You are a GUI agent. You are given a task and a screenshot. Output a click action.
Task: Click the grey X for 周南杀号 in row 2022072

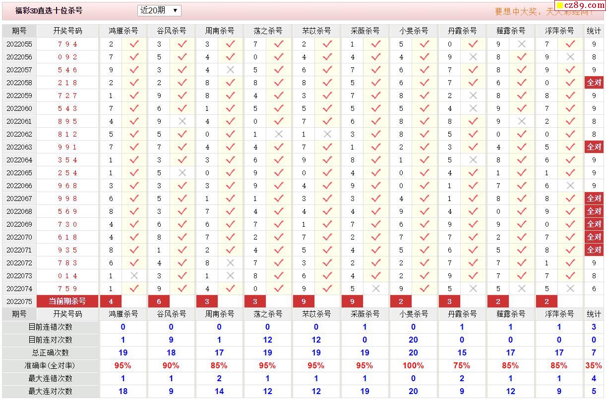[x=230, y=263]
